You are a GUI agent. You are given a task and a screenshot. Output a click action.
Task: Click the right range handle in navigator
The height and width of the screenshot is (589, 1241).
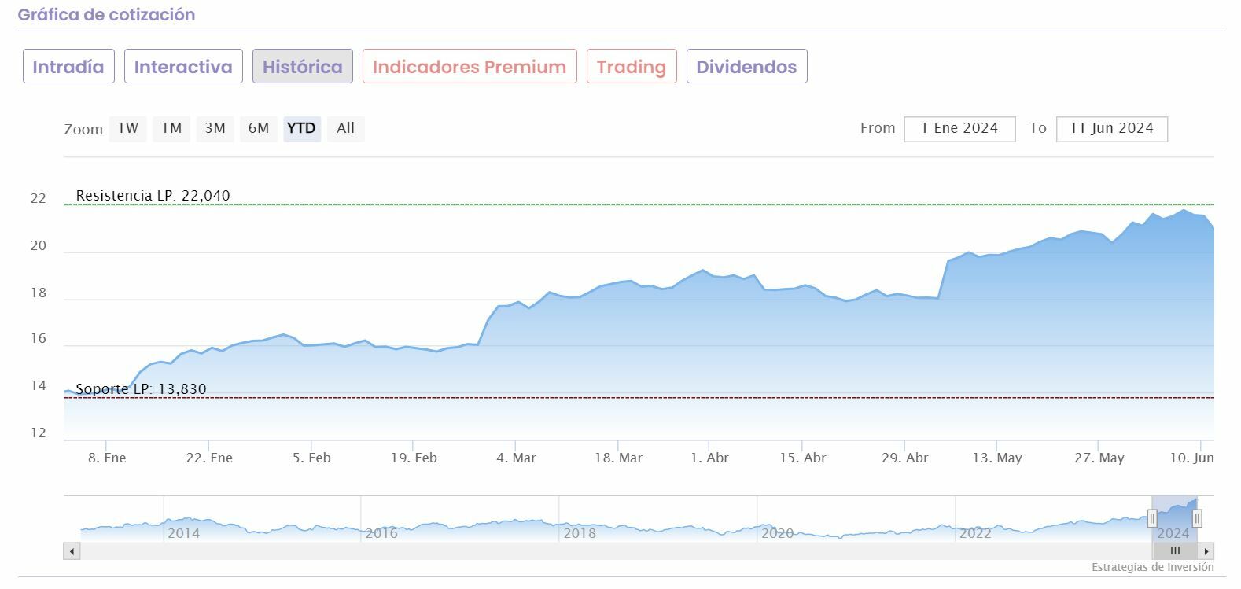tap(1197, 519)
